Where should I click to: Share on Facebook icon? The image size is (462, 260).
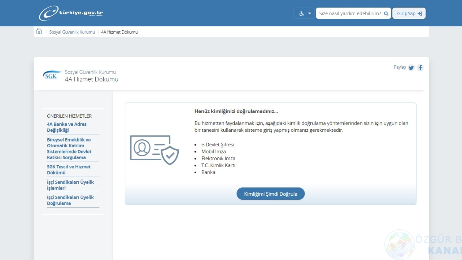click(420, 68)
